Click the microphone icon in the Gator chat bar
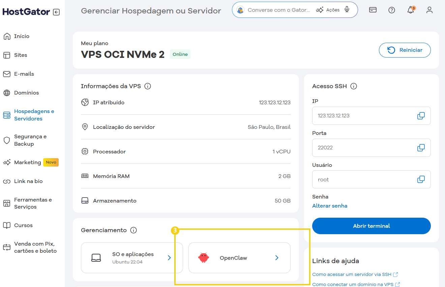This screenshot has height=287, width=445. [347, 9]
